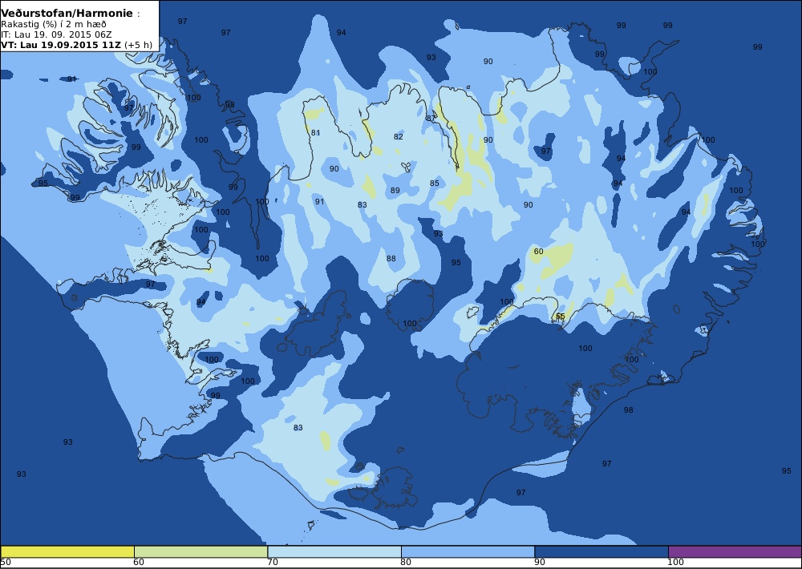The height and width of the screenshot is (569, 802).
Task: Select the 'VT: Lau 19.09.2015 11Z' valid time text
Action: pyautogui.click(x=61, y=44)
